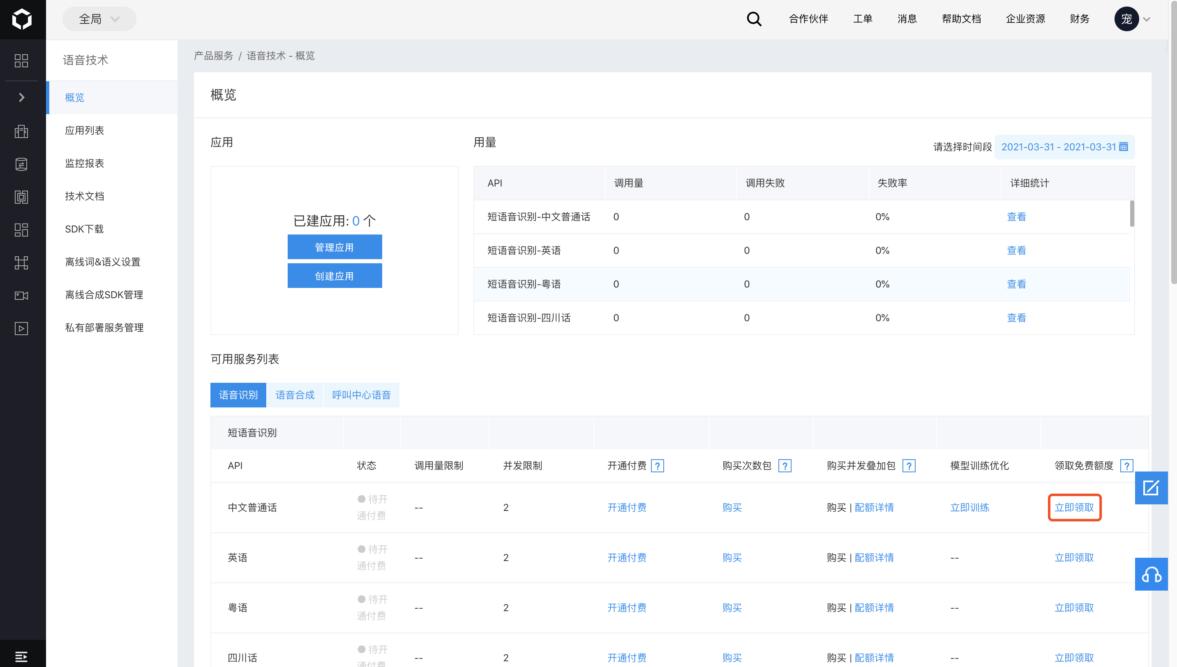Open the user avatar 宠
1177x667 pixels.
[x=1126, y=19]
